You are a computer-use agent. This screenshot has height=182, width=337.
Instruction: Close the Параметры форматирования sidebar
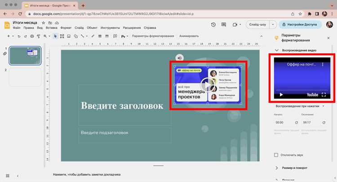point(328,38)
